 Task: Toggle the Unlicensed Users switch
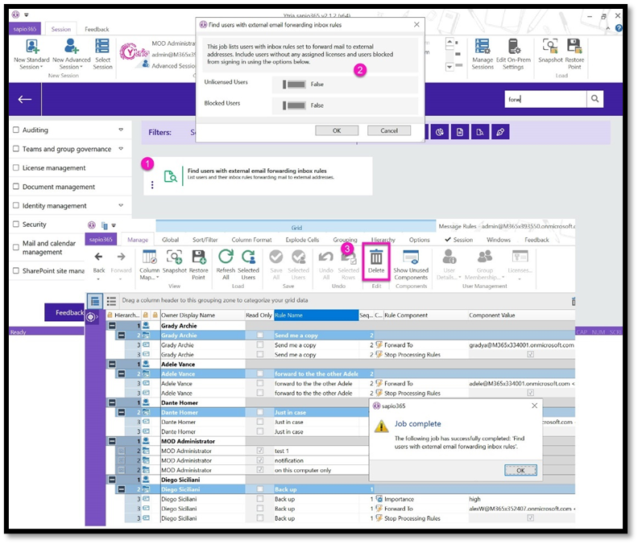294,84
